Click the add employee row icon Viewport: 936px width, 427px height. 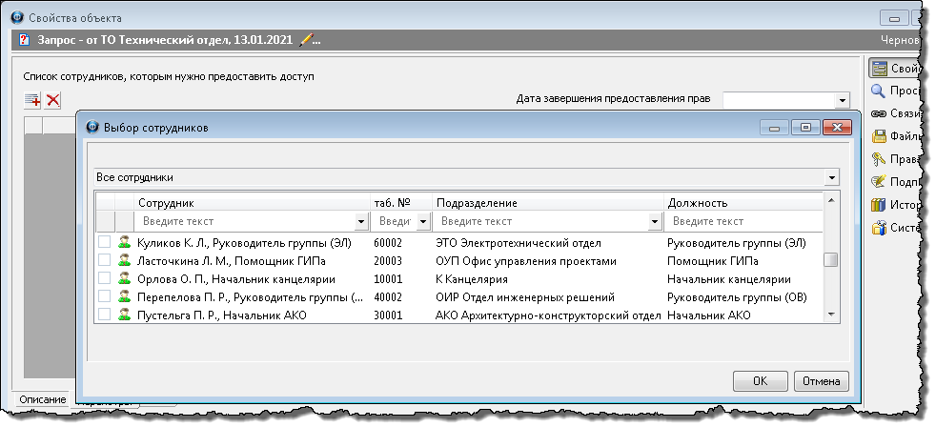[x=32, y=99]
